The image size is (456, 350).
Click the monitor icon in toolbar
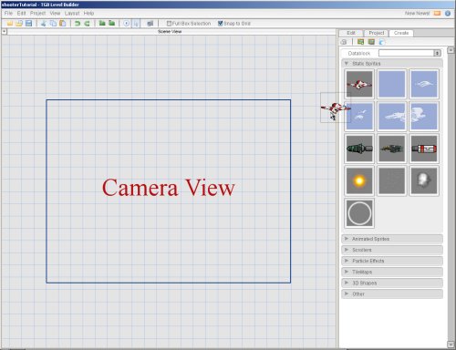pos(150,24)
